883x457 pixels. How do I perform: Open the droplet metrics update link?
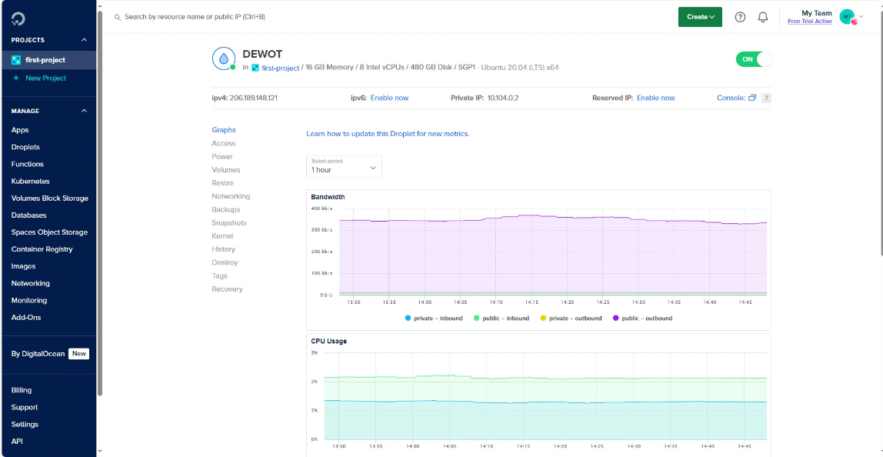pos(388,134)
